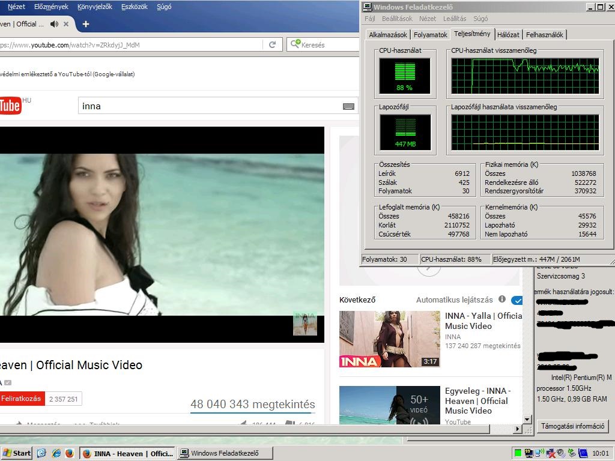Open Könyvjelzők menu in Firefox
615x461 pixels.
95,7
